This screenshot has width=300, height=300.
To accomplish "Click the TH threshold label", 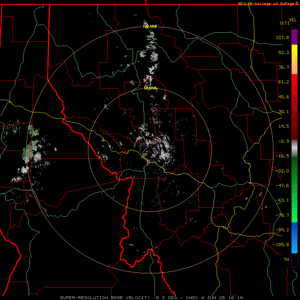I will tap(286, 259).
